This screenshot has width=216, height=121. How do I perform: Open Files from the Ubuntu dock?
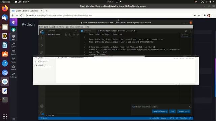coord(5,27)
